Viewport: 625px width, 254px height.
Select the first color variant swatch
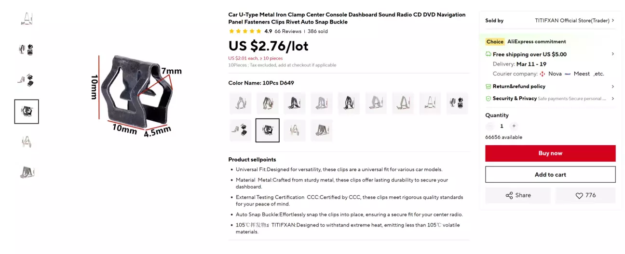240,103
